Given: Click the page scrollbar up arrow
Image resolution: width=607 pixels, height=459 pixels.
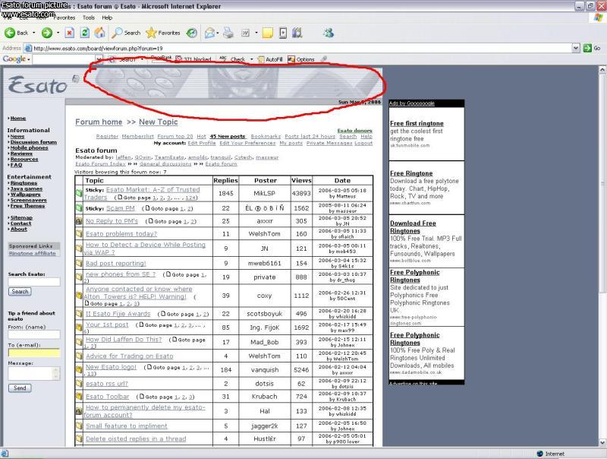Looking at the screenshot, I should pos(602,70).
